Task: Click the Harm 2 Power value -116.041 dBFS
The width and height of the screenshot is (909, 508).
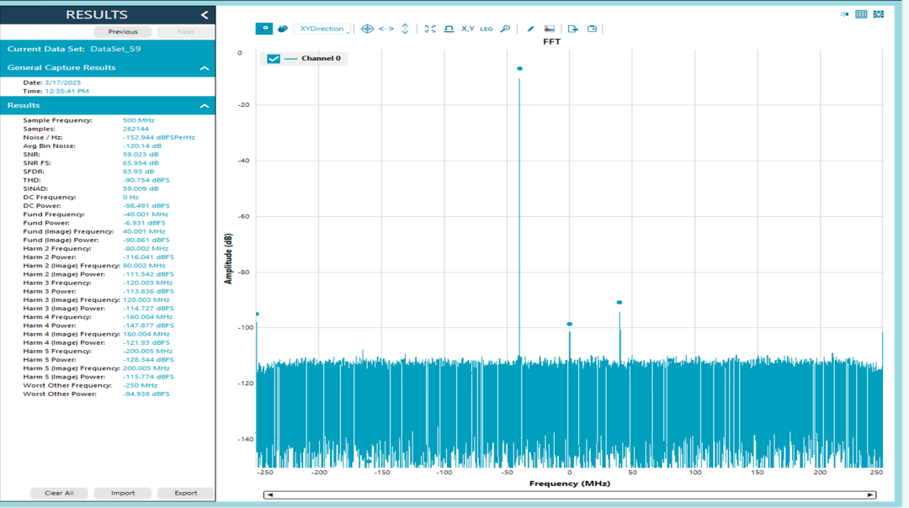Action: coord(148,257)
